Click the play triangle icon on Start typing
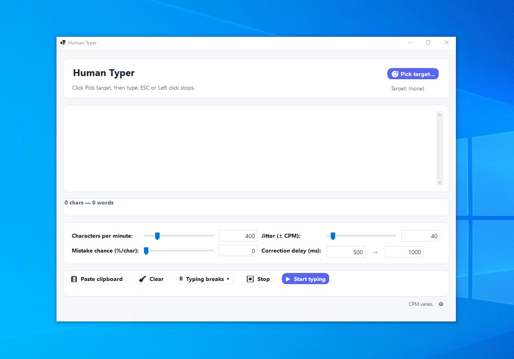This screenshot has width=514, height=359. (288, 279)
